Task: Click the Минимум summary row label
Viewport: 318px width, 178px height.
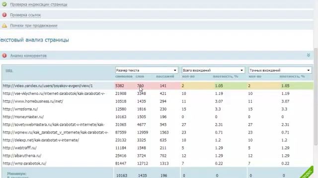Action: [x=16, y=174]
